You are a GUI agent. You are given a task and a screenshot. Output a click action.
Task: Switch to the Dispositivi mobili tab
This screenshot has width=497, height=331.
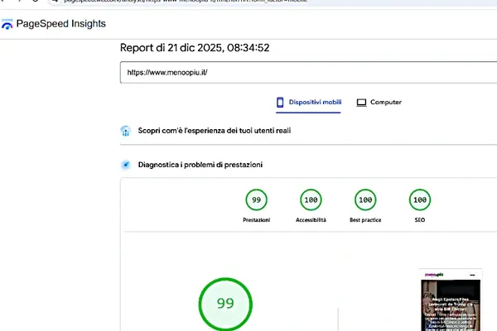[x=308, y=103]
